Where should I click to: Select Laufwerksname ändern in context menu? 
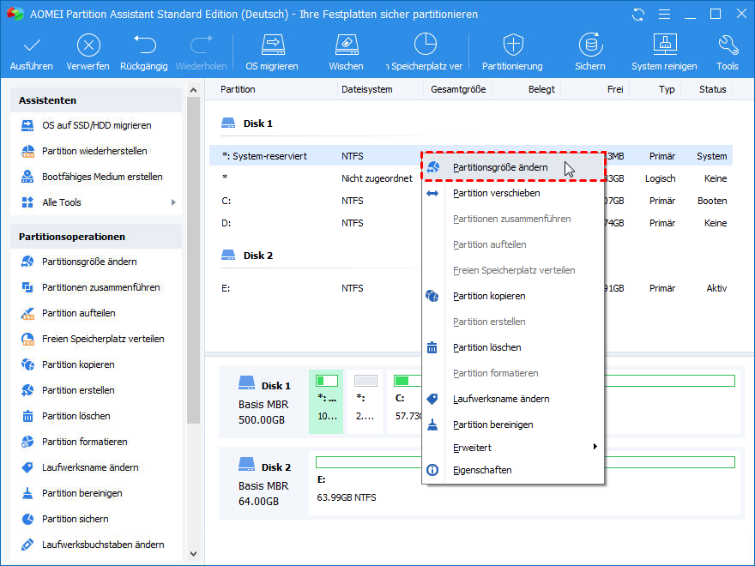tap(513, 400)
